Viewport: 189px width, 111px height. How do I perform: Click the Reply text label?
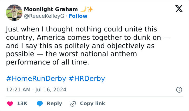pyautogui.click(x=54, y=103)
